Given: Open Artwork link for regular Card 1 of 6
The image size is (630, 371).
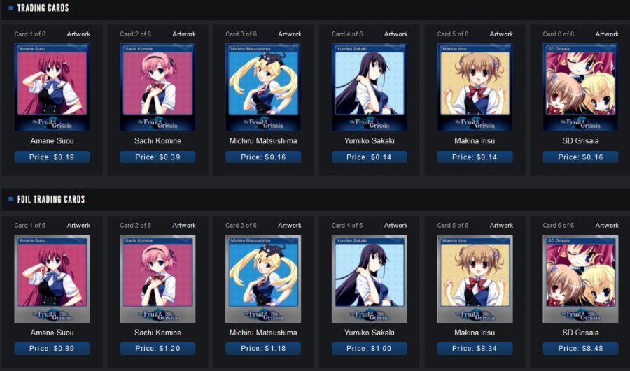Looking at the screenshot, I should 78,34.
